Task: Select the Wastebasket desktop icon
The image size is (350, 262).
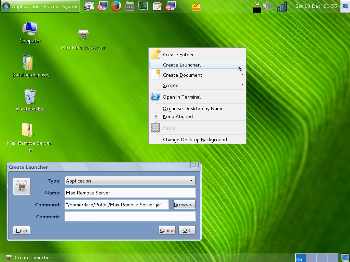Action: [30, 97]
